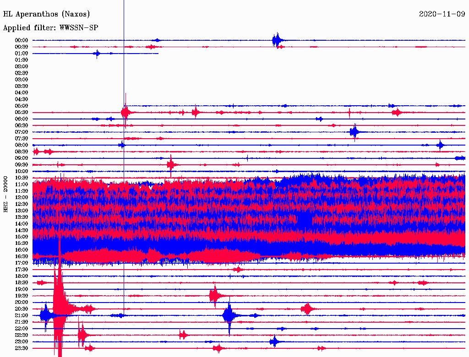Click the '08:00' time label
This screenshot has height=357, width=469.
[x=22, y=145]
